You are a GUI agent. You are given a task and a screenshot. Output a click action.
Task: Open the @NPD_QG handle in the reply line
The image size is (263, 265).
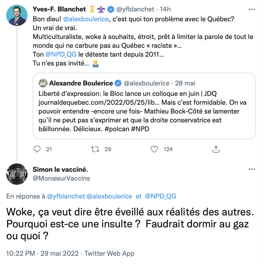pos(160,196)
